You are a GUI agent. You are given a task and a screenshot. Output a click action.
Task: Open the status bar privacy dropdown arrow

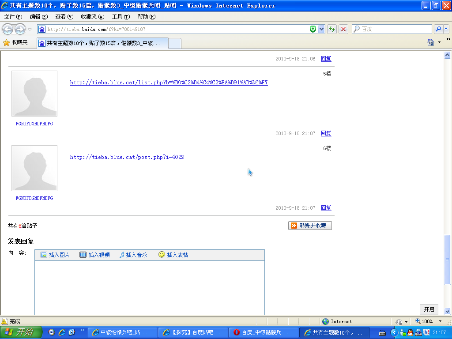(x=406, y=322)
